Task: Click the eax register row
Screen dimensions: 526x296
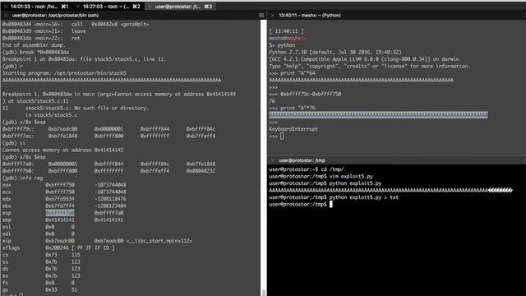Action: [x=64, y=185]
